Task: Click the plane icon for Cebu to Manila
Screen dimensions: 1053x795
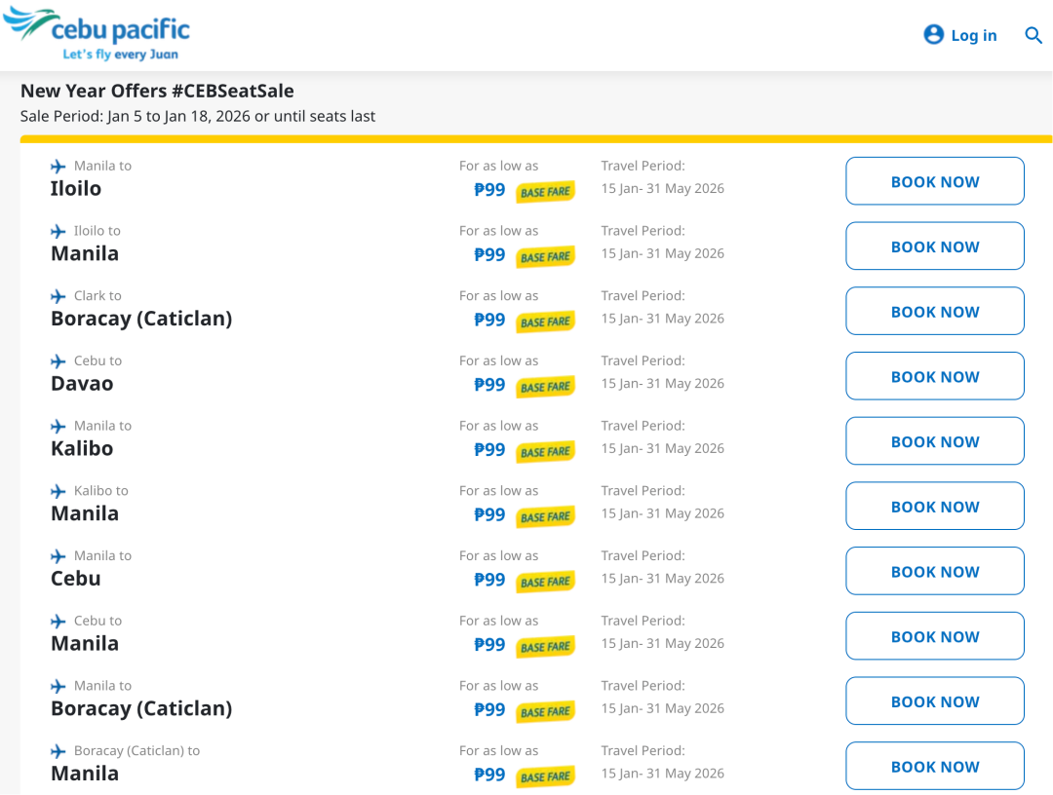Action: pyautogui.click(x=58, y=622)
